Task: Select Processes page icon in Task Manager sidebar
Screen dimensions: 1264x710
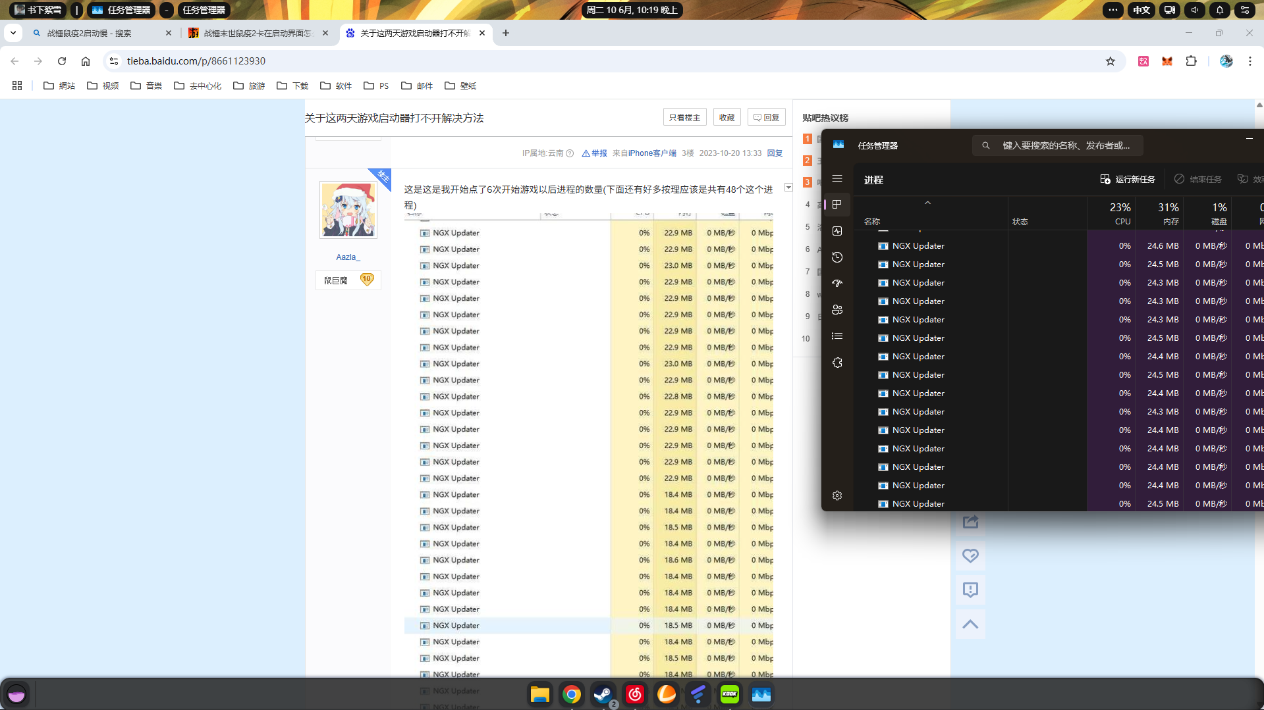Action: click(837, 205)
